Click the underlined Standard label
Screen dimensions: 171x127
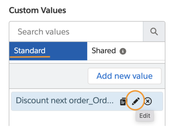pos(30,51)
